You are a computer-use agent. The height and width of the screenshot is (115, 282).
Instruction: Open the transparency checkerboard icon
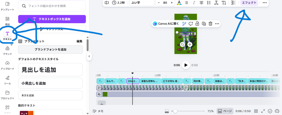(234, 3)
